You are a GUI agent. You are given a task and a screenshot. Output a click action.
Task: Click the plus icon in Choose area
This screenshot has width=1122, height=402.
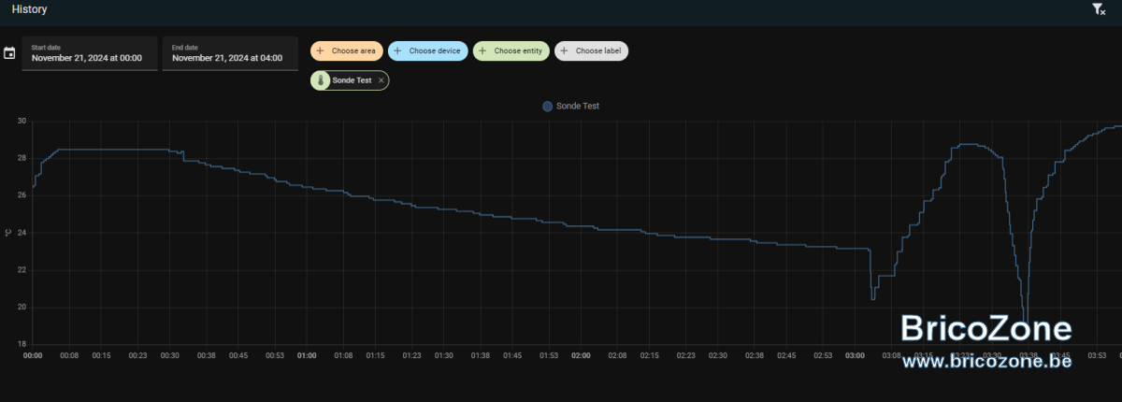pyautogui.click(x=321, y=50)
